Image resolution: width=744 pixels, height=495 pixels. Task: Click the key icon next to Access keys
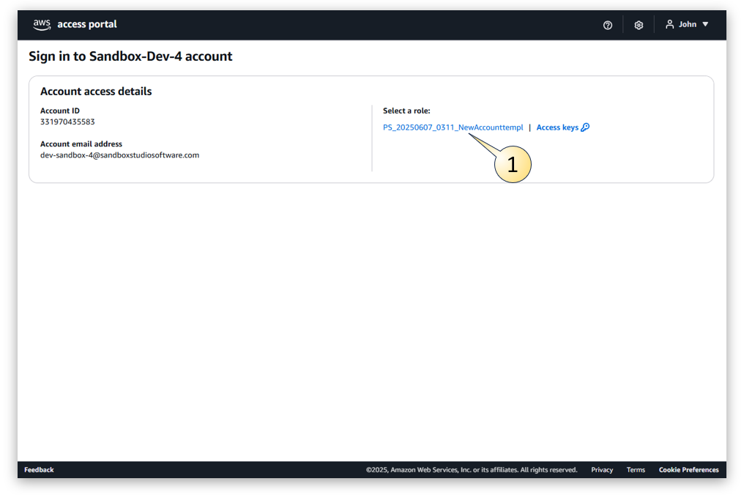586,127
